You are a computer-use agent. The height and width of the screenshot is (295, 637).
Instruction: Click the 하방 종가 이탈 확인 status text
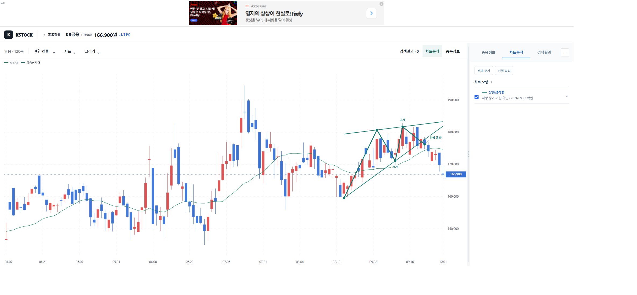[507, 98]
